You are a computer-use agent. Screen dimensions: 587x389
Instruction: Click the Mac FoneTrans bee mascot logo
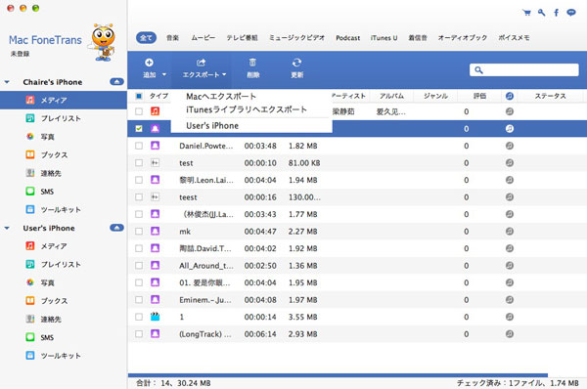click(x=102, y=42)
